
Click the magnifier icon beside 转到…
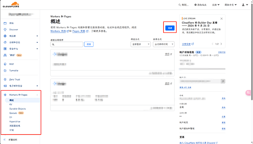[180, 5]
